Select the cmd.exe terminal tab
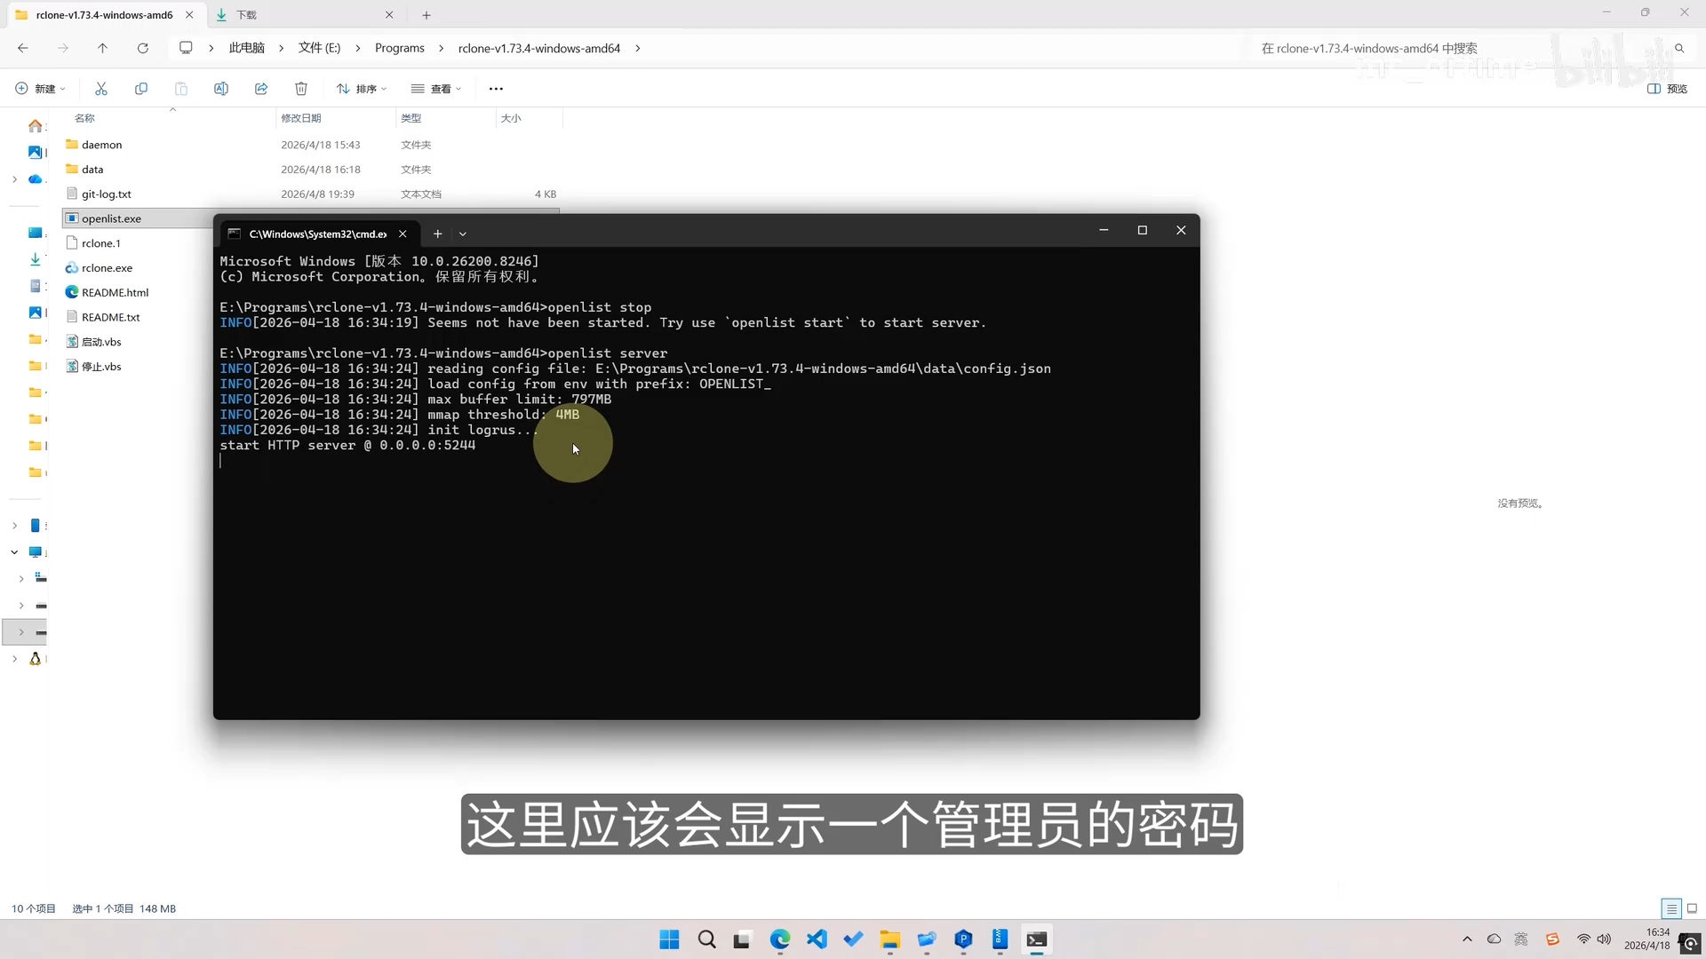Screen dimensions: 1706x959 pos(315,234)
